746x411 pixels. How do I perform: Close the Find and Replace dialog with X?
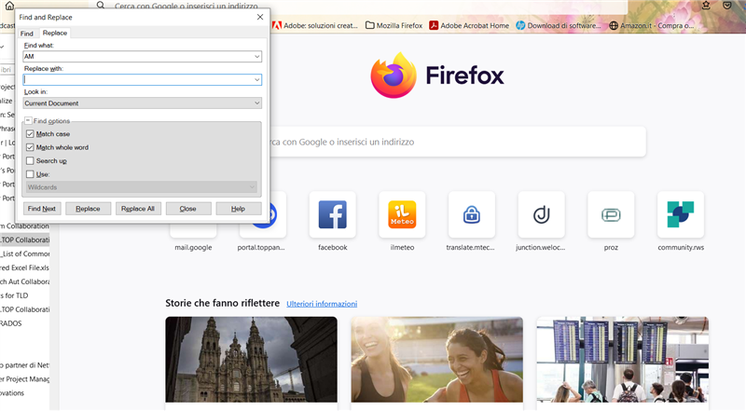(x=260, y=17)
